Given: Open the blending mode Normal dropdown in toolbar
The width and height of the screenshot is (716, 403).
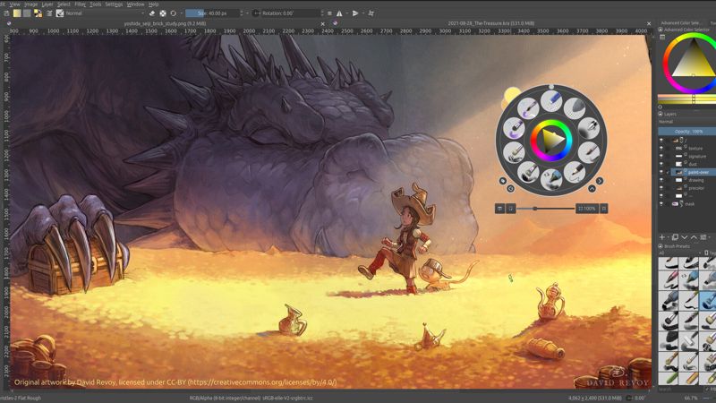Looking at the screenshot, I should tap(105, 13).
